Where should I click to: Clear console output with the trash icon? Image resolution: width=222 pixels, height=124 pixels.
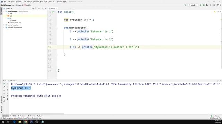point(8,99)
